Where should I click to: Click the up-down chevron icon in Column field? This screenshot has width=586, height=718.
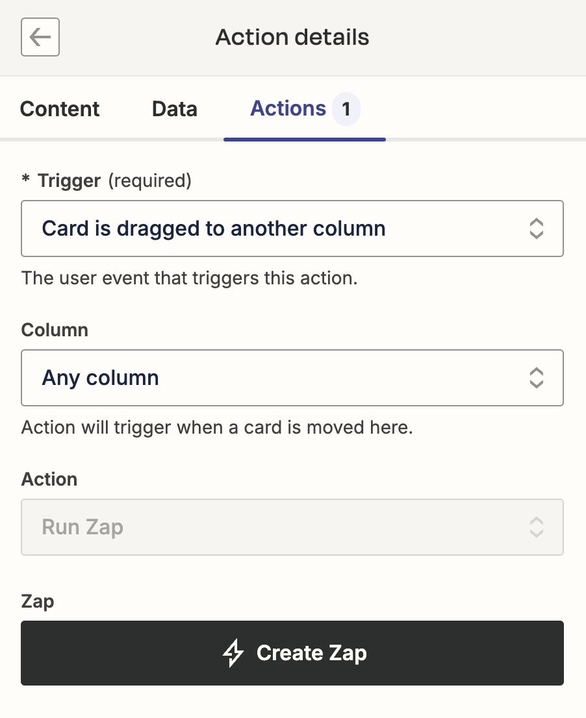point(537,378)
